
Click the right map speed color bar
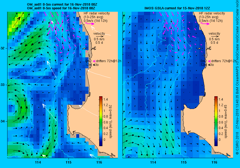click(x=216, y=121)
